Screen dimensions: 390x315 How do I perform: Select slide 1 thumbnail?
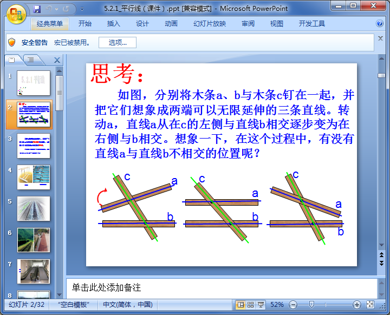click(34, 83)
